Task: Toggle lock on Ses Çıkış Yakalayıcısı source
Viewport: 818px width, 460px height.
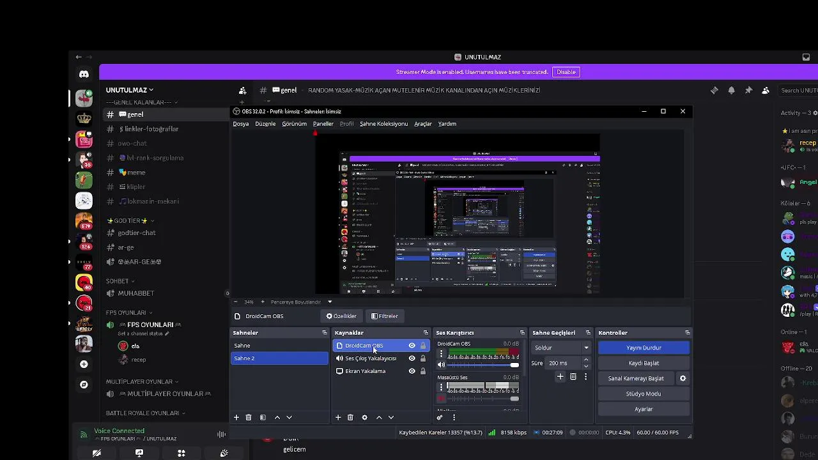Action: pos(422,358)
